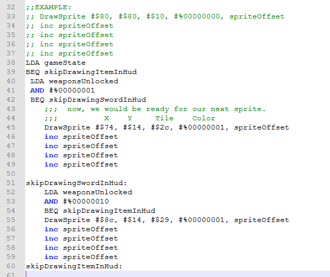Click line number 38 in the gutter
The height and width of the screenshot is (277, 330).
click(x=11, y=63)
